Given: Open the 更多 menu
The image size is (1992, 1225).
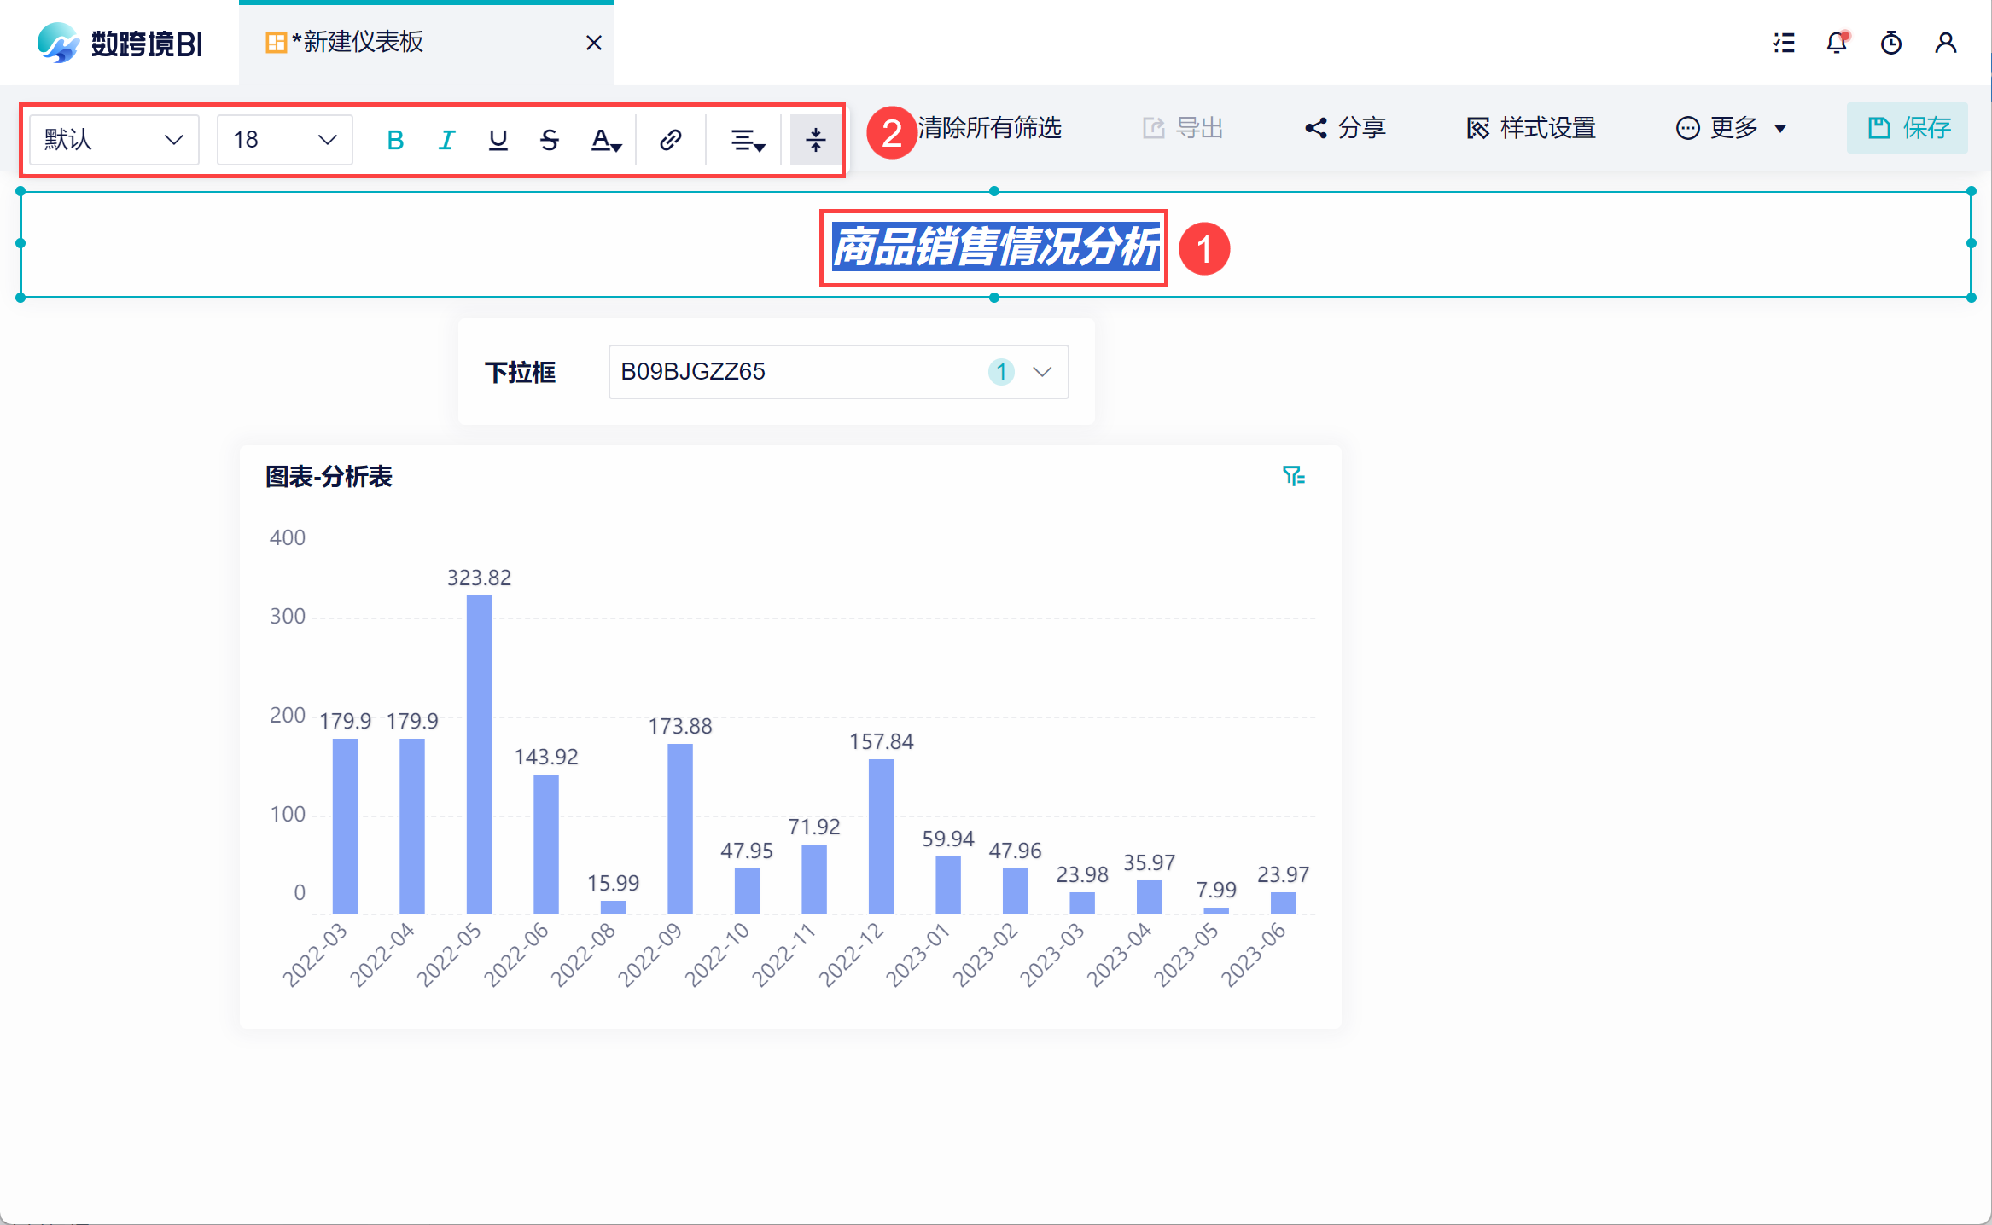Looking at the screenshot, I should 1732,128.
